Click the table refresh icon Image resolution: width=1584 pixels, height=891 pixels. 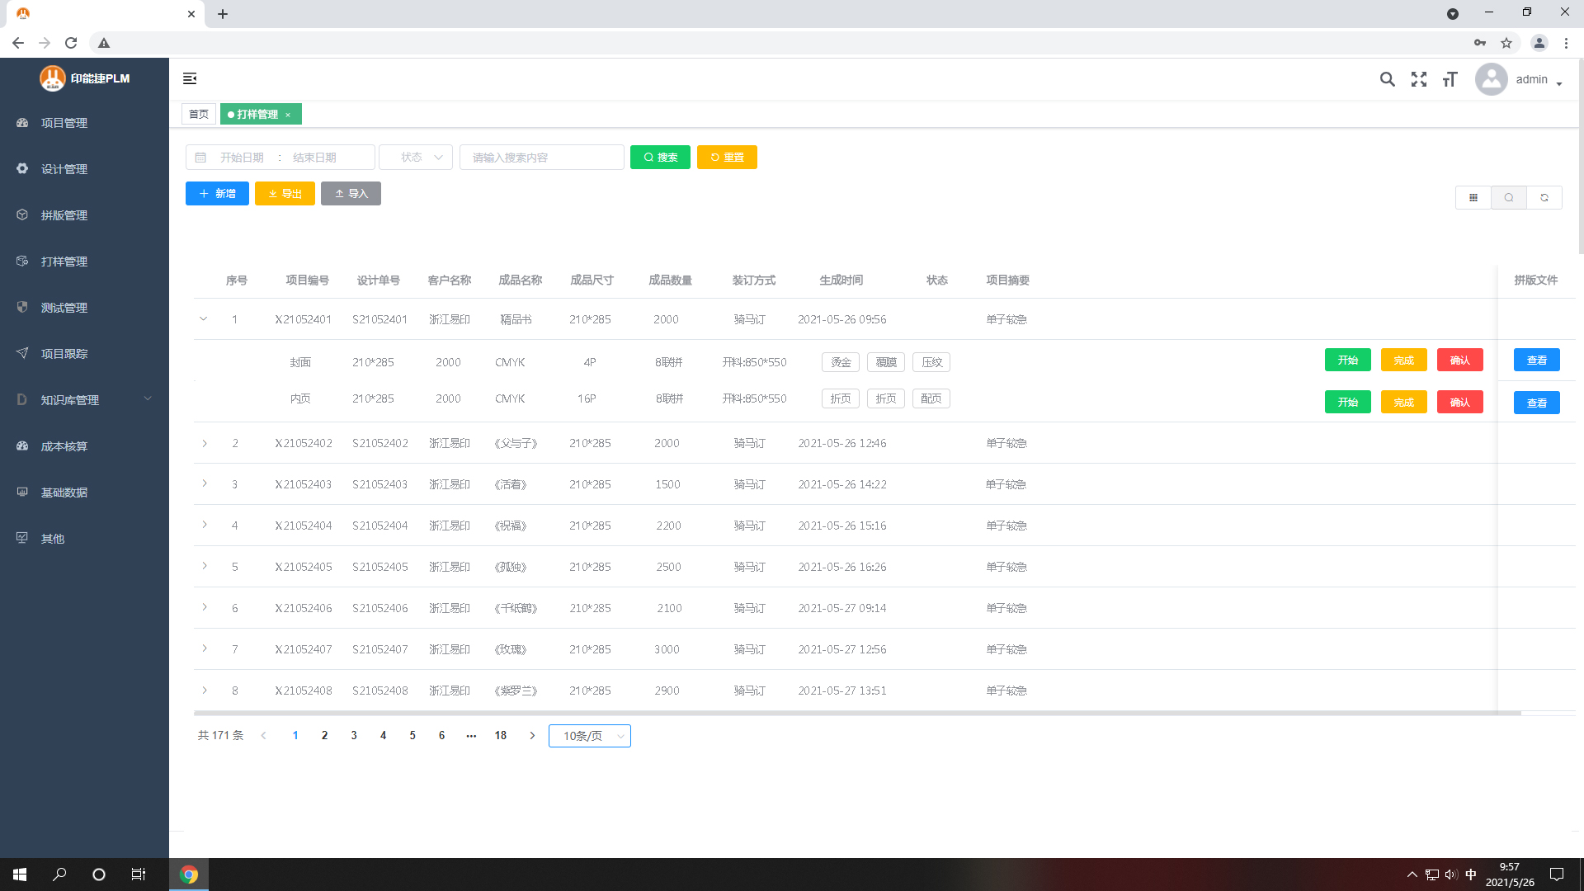1544,198
